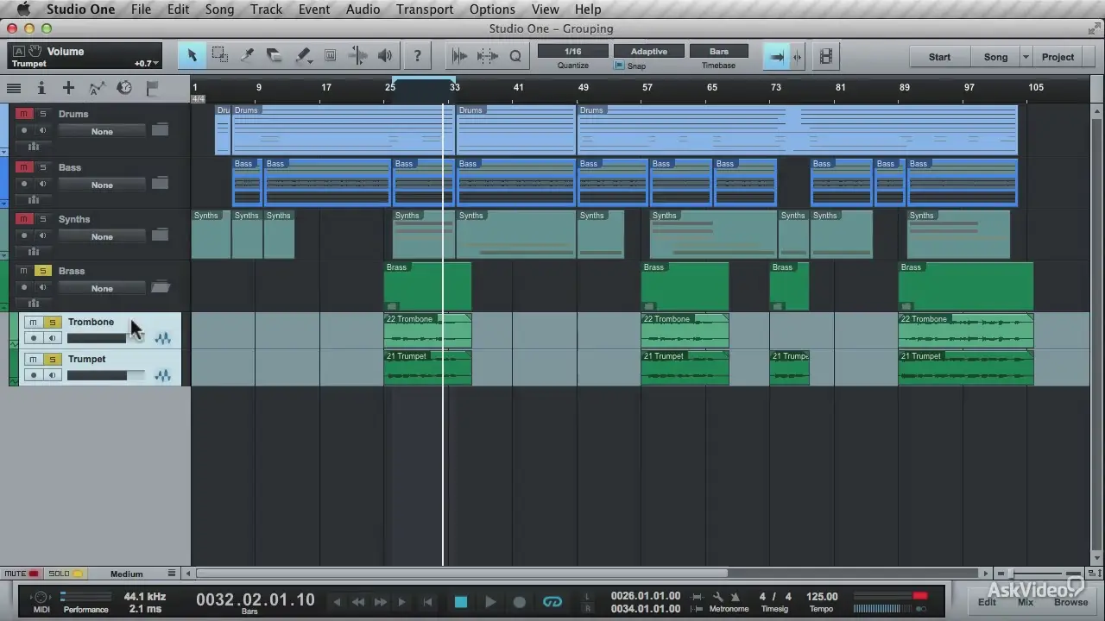
Task: Toggle the loop button in transport
Action: click(x=552, y=602)
